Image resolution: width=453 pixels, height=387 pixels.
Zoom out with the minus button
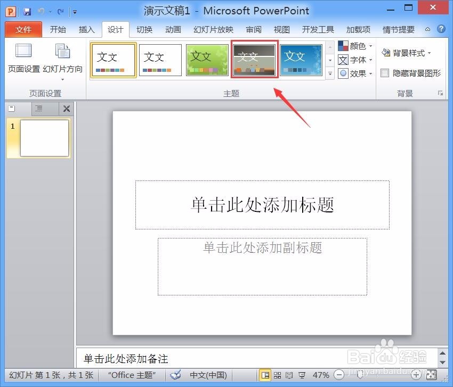[338, 375]
